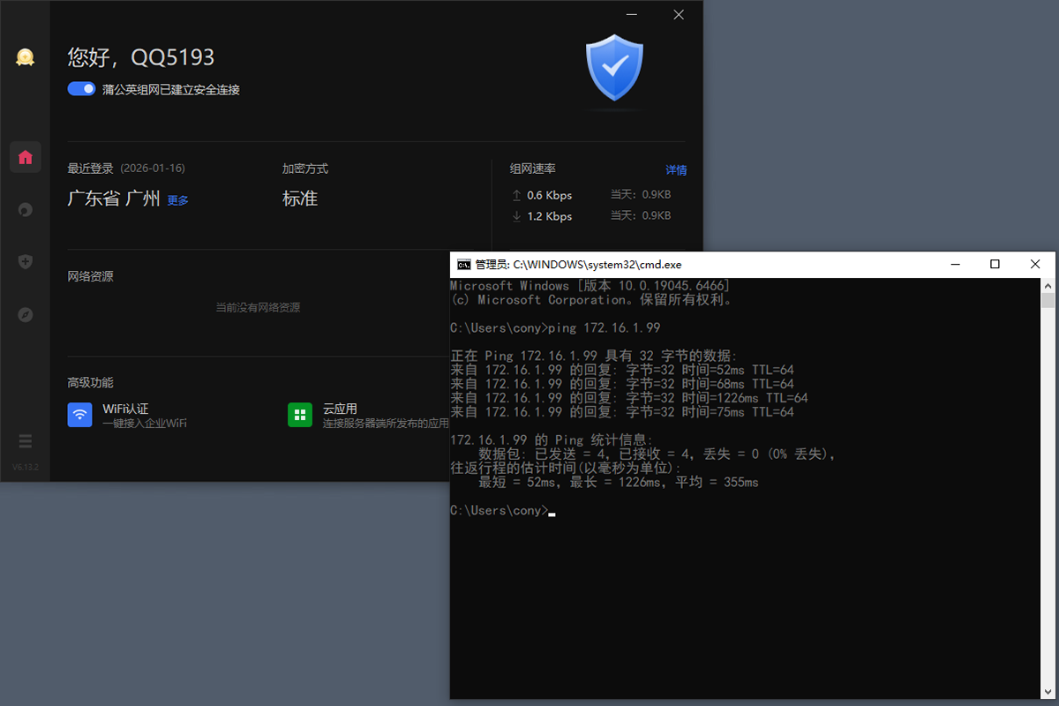Close the 蒲公英 client window
This screenshot has width=1059, height=706.
[x=678, y=15]
